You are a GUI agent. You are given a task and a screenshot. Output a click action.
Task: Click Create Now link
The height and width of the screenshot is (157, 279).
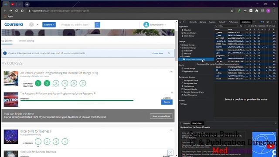click(157, 53)
